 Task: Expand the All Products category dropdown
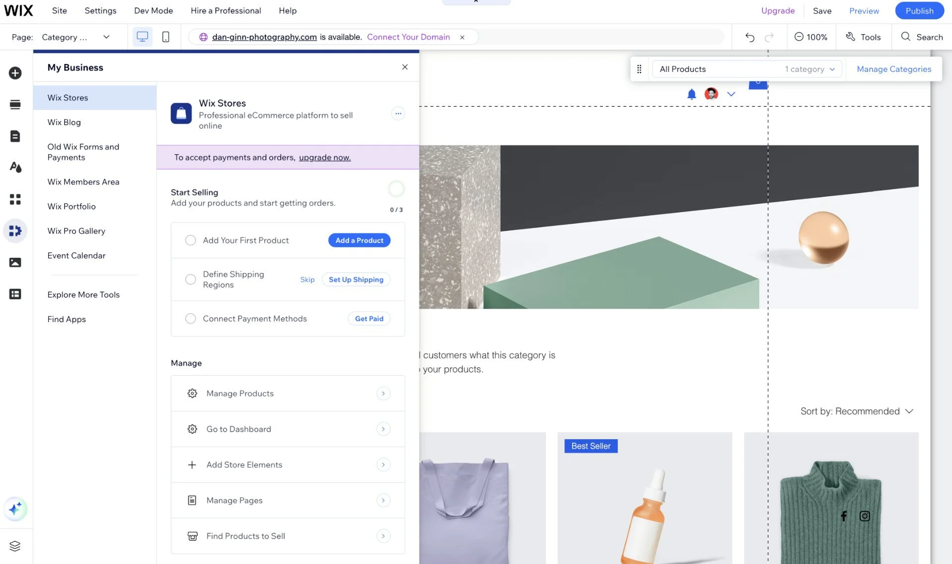[x=747, y=69]
